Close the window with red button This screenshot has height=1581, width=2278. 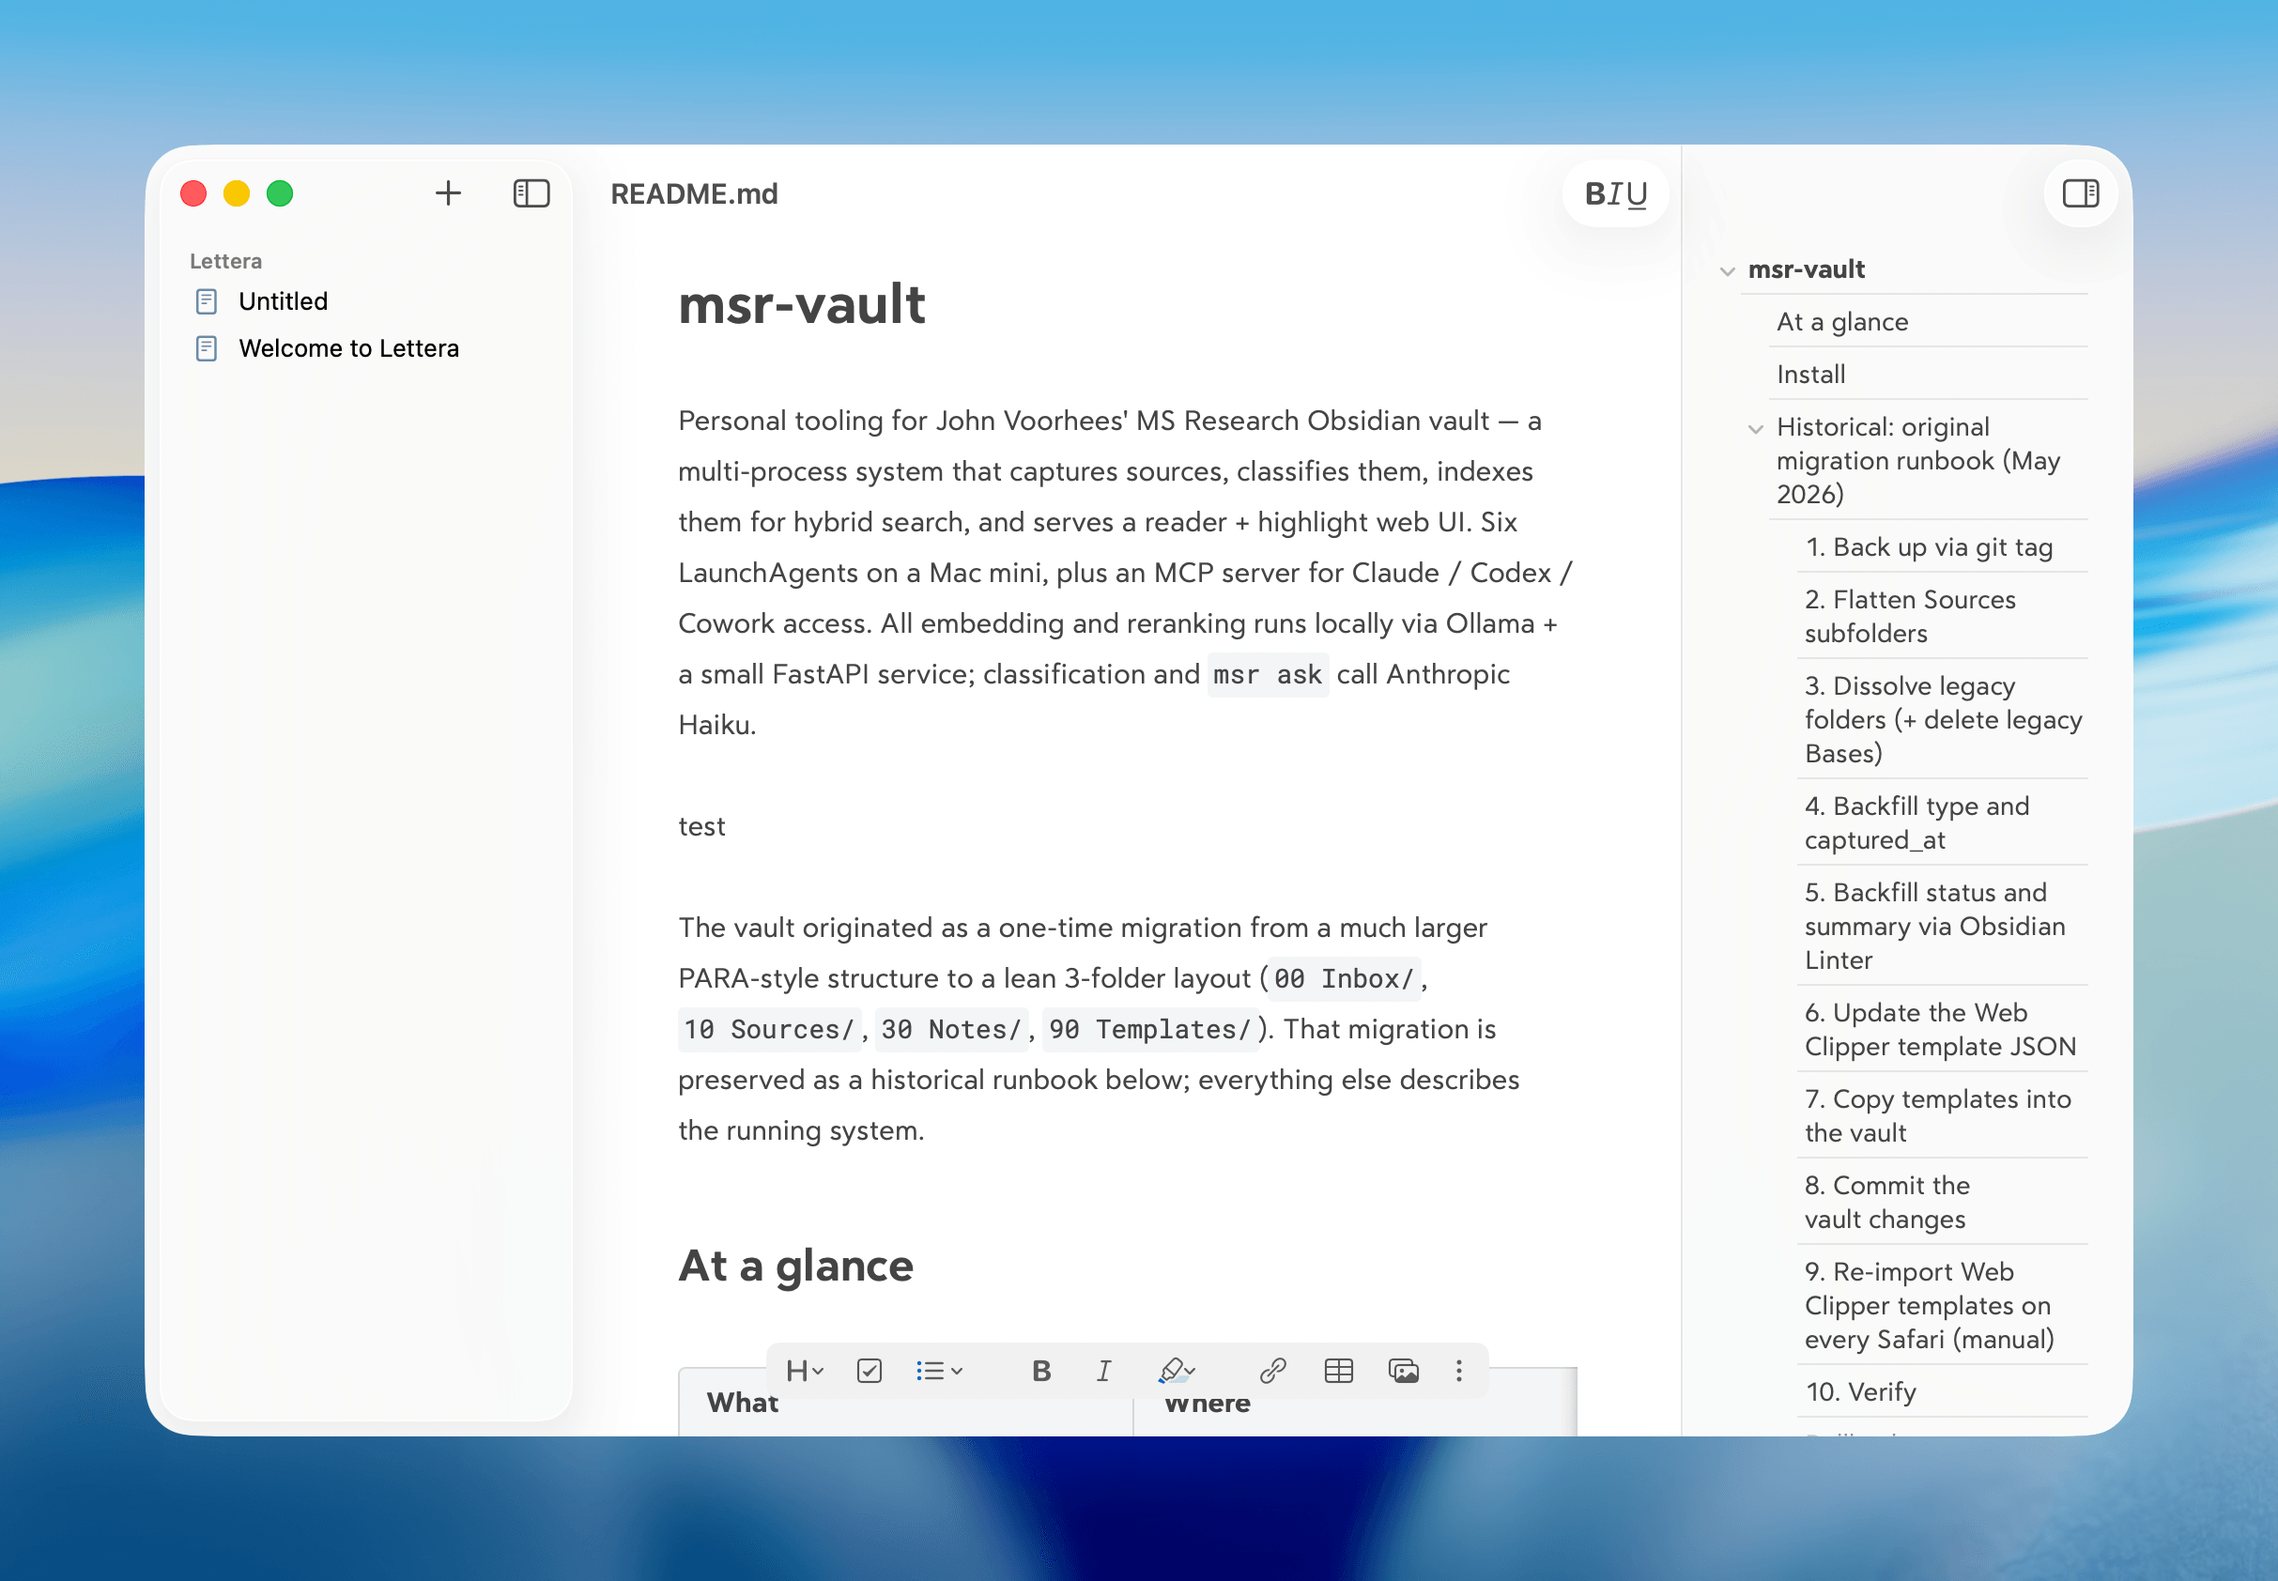point(193,193)
